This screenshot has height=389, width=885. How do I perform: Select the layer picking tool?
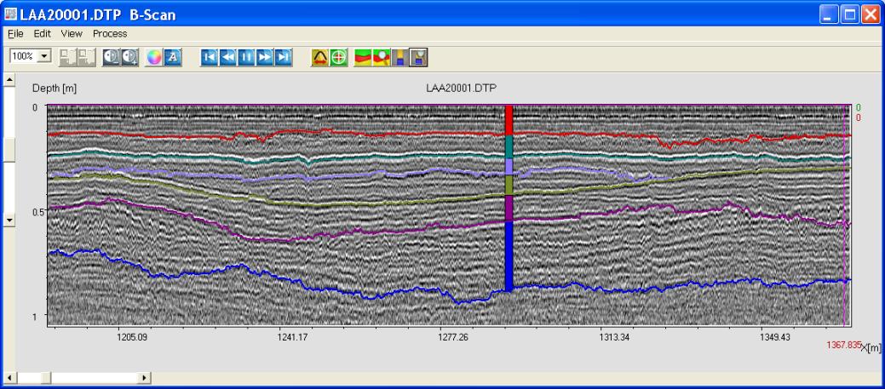(363, 57)
